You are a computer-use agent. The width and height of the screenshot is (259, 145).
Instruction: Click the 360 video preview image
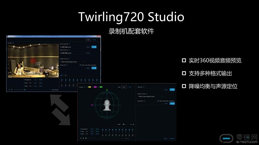[x=33, y=61]
